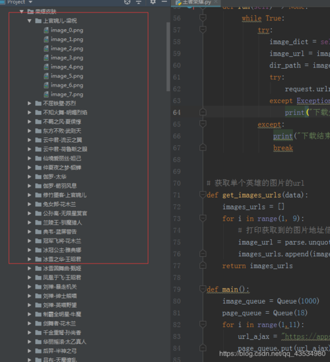Click the Project panel vertical scrollbar

tap(168, 57)
